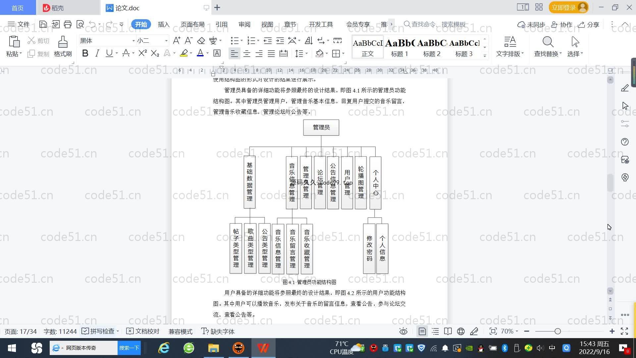Toggle Italic formatting

[x=97, y=53]
